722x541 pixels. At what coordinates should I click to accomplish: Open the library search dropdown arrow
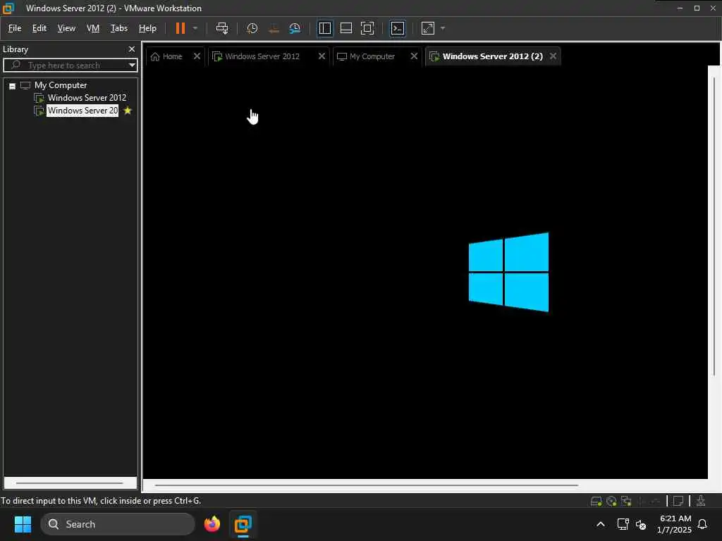point(132,66)
